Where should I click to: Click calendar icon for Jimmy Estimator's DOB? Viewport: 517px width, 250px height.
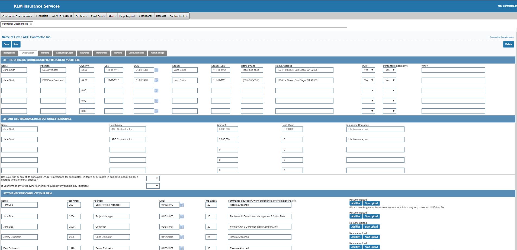(182, 237)
